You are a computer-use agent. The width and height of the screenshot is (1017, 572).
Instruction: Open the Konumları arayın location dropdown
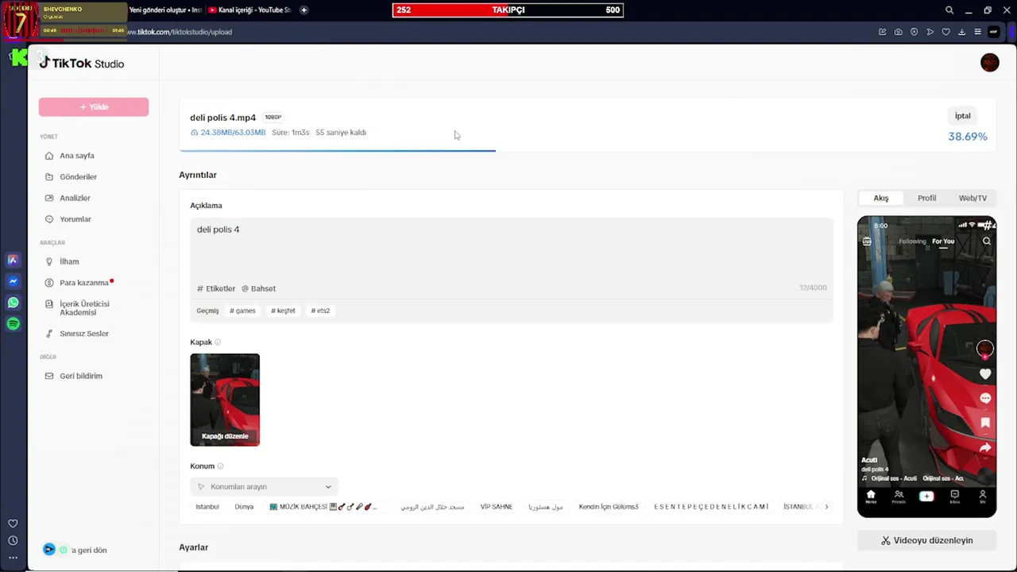pos(265,487)
